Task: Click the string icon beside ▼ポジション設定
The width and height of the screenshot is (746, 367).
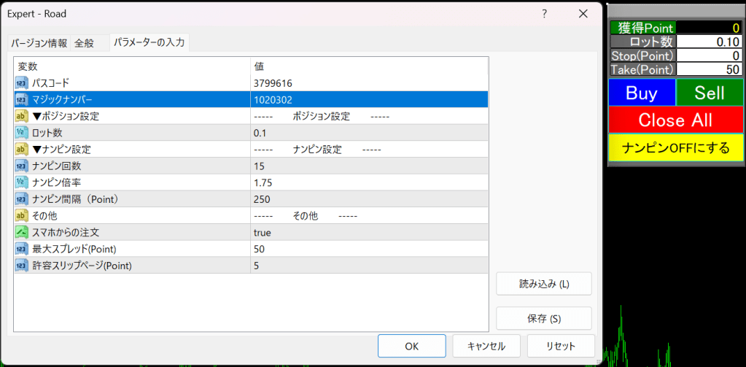Action: pos(22,116)
